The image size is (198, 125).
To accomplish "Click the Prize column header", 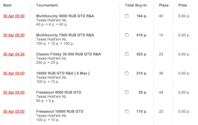I will point(183,5).
